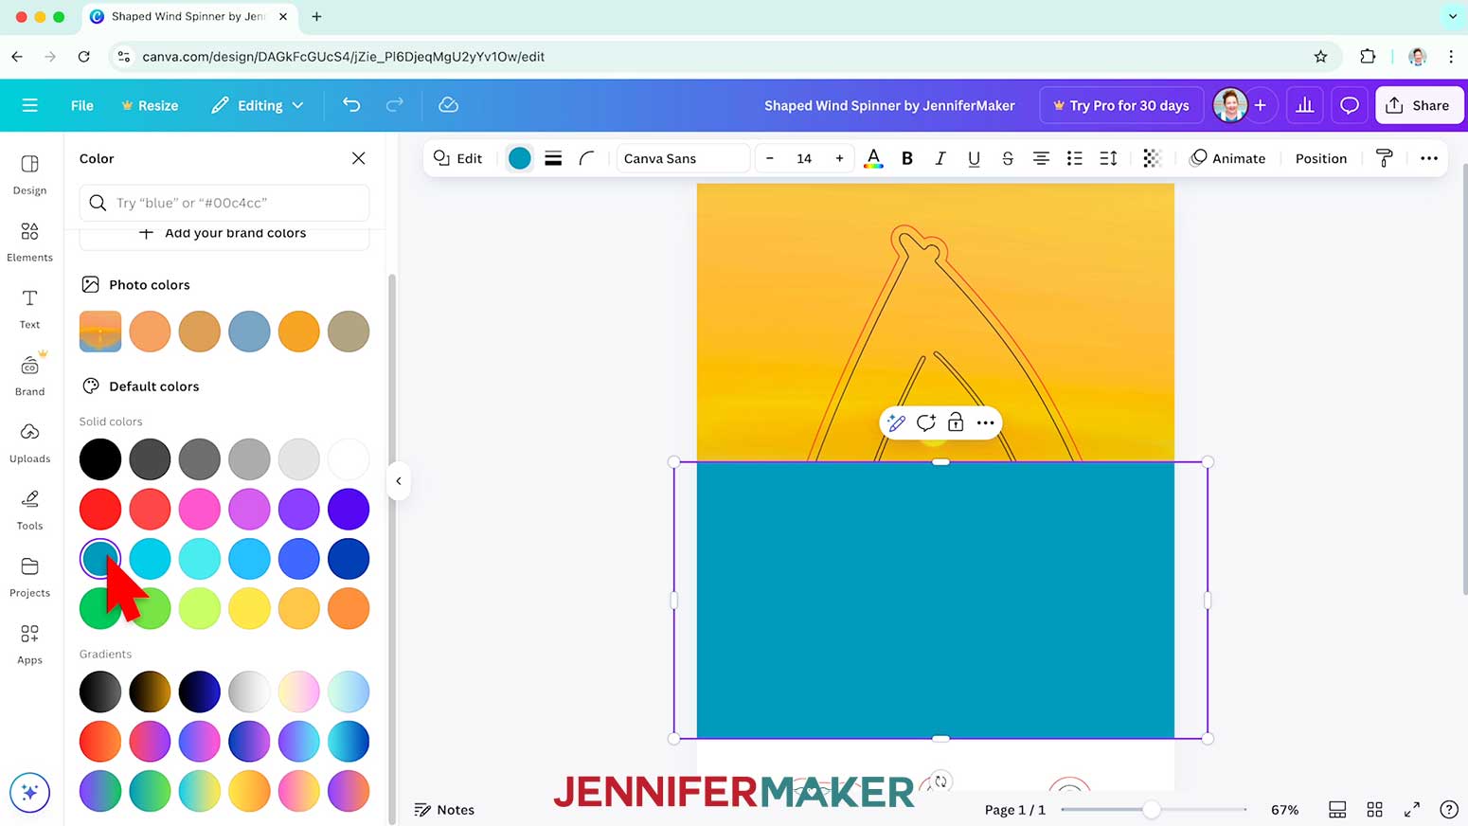This screenshot has width=1468, height=826.
Task: Open Position settings
Action: [x=1321, y=158]
